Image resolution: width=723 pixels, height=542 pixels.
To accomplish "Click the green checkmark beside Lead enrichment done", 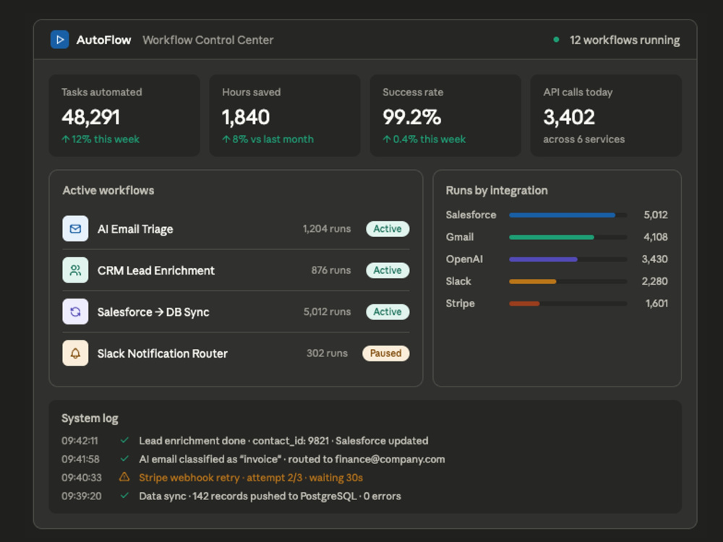I will (x=124, y=440).
